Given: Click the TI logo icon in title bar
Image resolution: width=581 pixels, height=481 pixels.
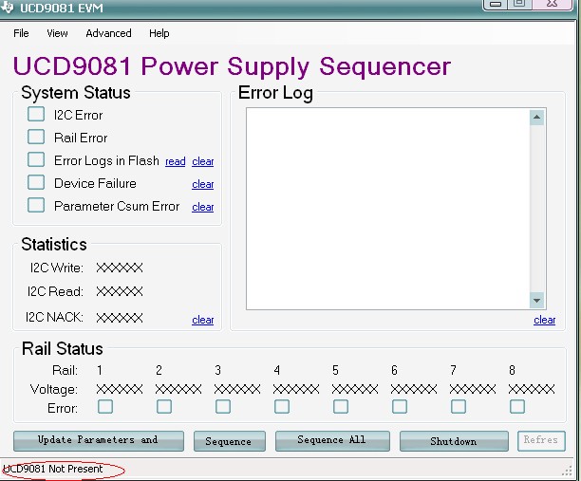Looking at the screenshot, I should pyautogui.click(x=7, y=7).
